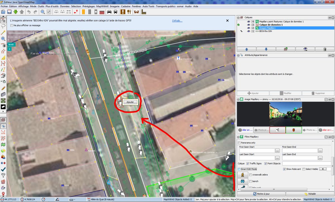Viewport: 335px width, 202px height.
Task: Upload data with gray up arrow icon
Action: pyautogui.click(x=22, y=12)
